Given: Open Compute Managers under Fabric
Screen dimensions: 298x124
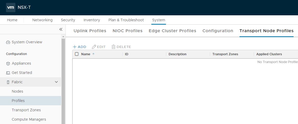Looking at the screenshot, I should (29, 120).
